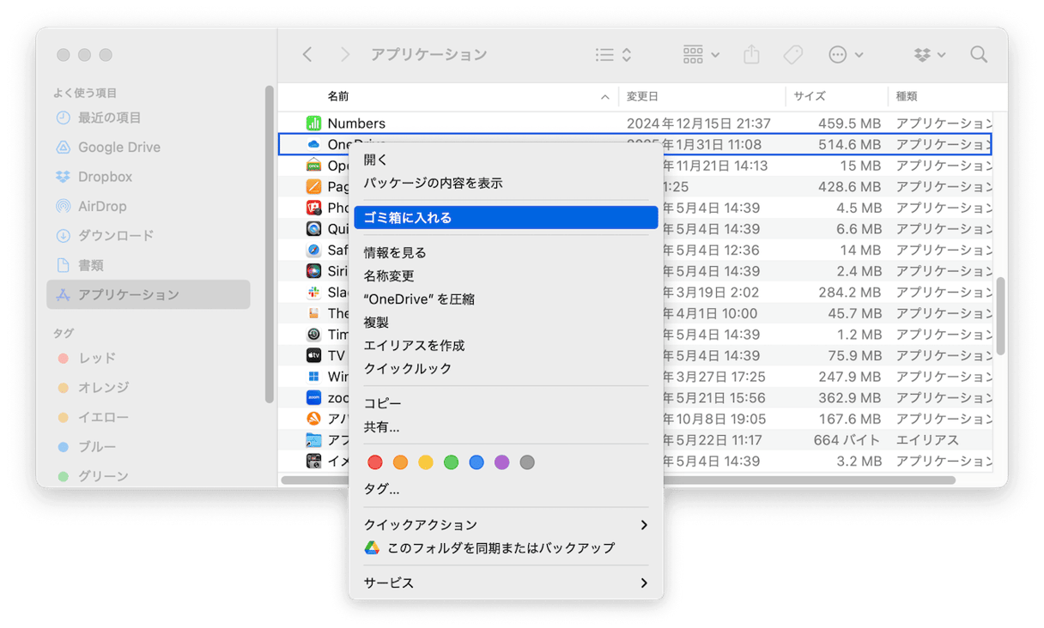Open AirDrop from the sidebar

pos(102,206)
